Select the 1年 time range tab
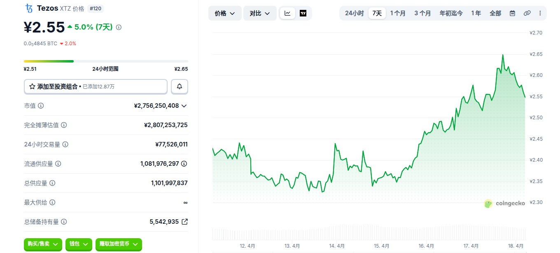The image size is (560, 253). pyautogui.click(x=476, y=13)
